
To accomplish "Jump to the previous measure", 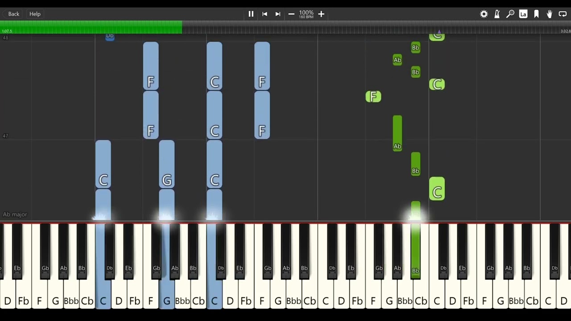I will coord(265,14).
